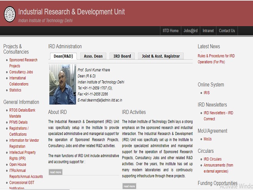Click the IRD Administration heading
This screenshot has width=253, height=190.
tap(65, 47)
